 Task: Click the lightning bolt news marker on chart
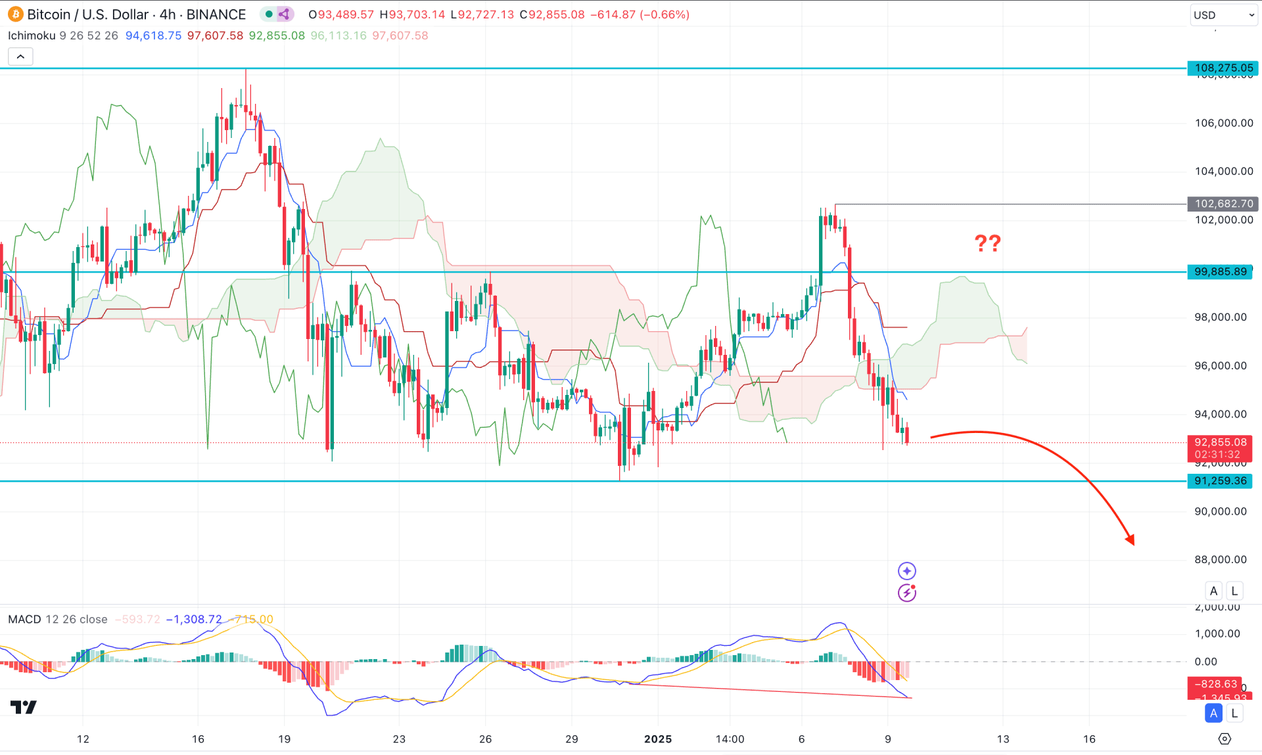[907, 593]
